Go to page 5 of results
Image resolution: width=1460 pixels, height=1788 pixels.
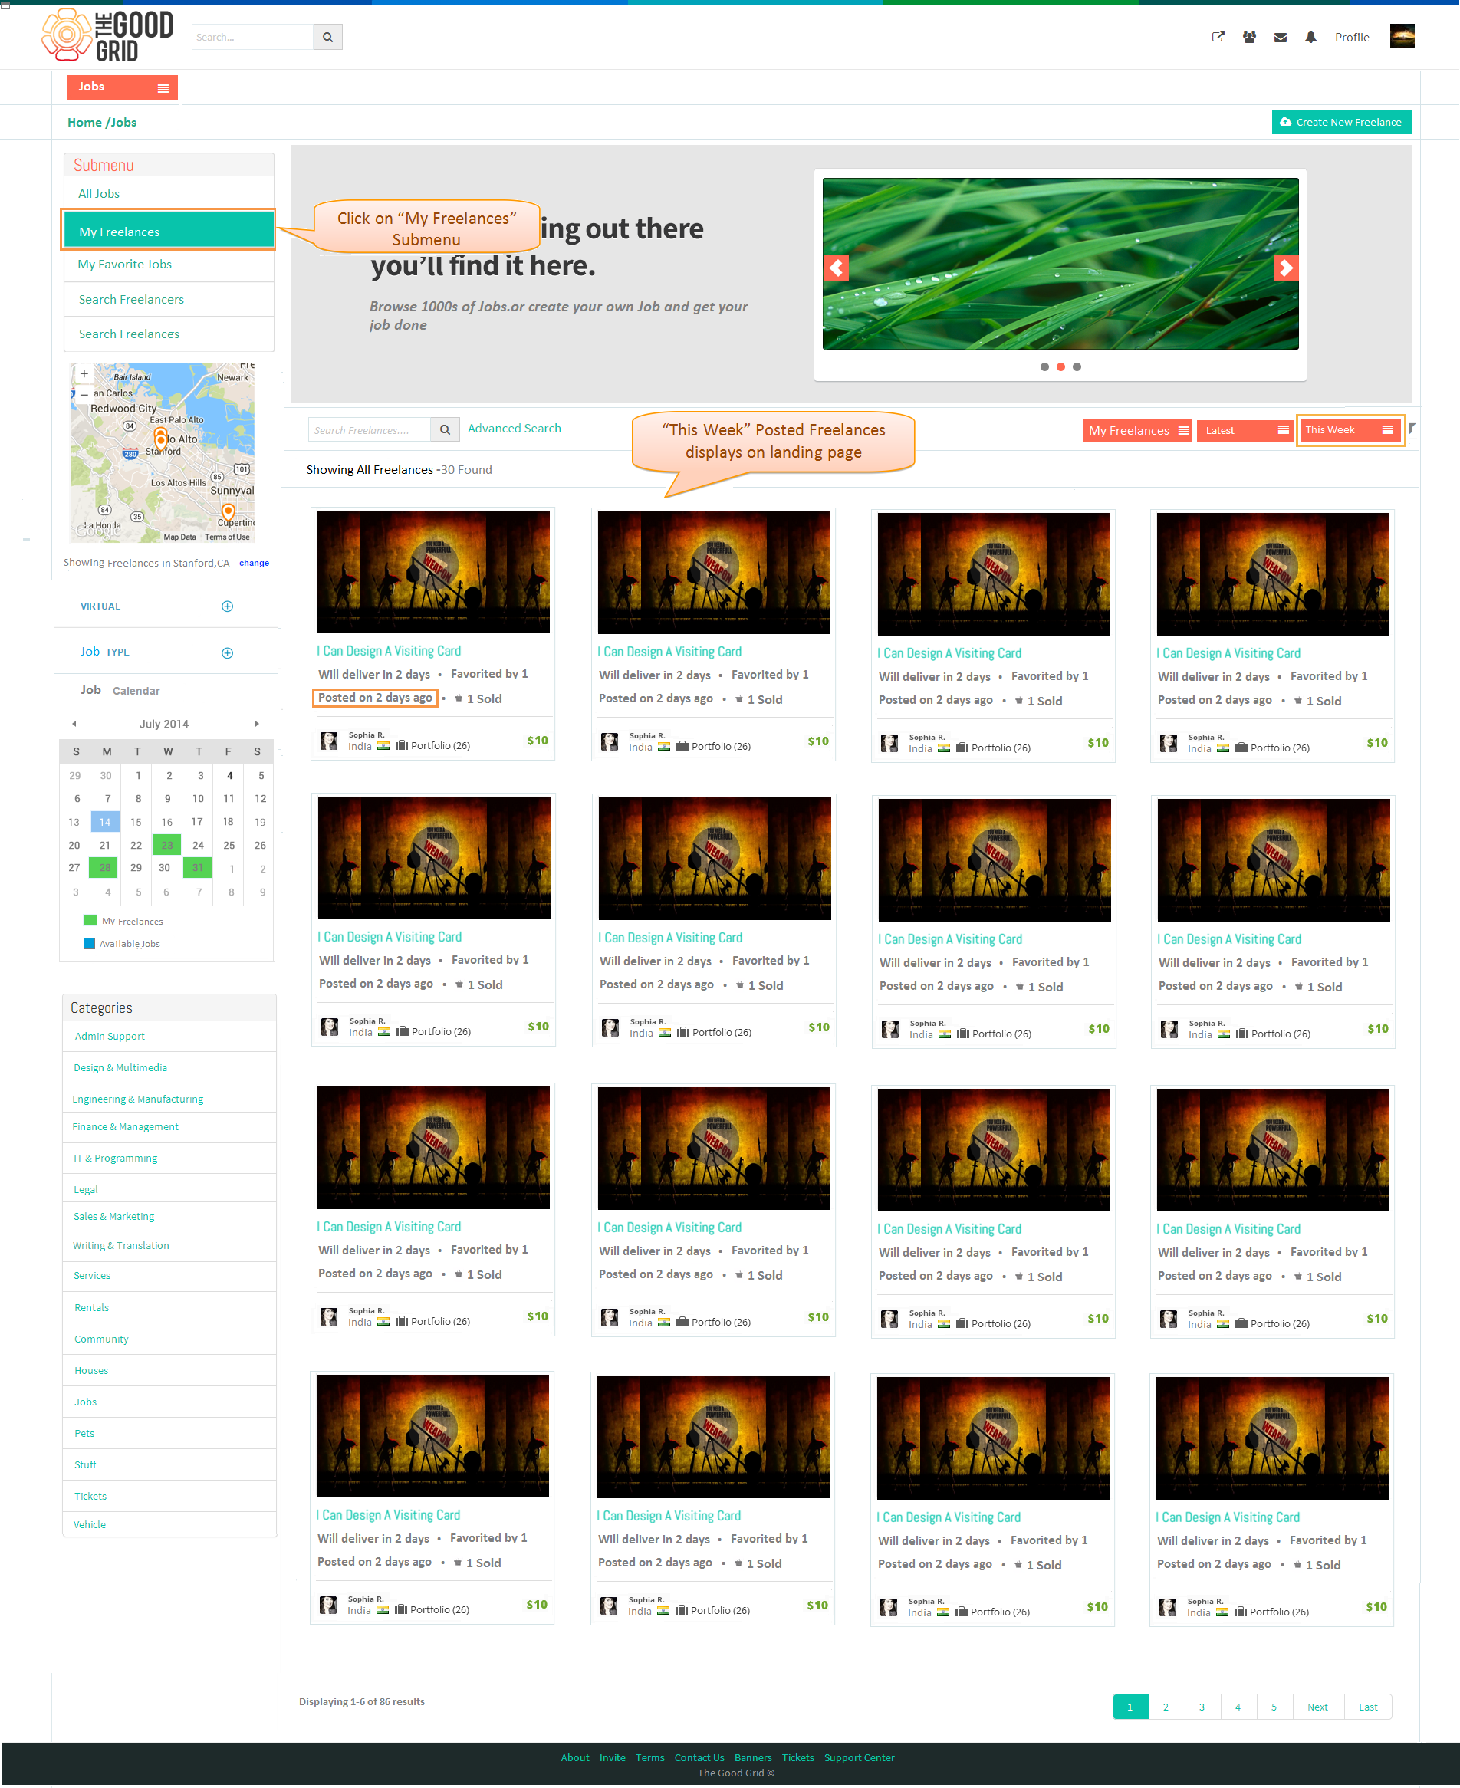pyautogui.click(x=1274, y=1707)
